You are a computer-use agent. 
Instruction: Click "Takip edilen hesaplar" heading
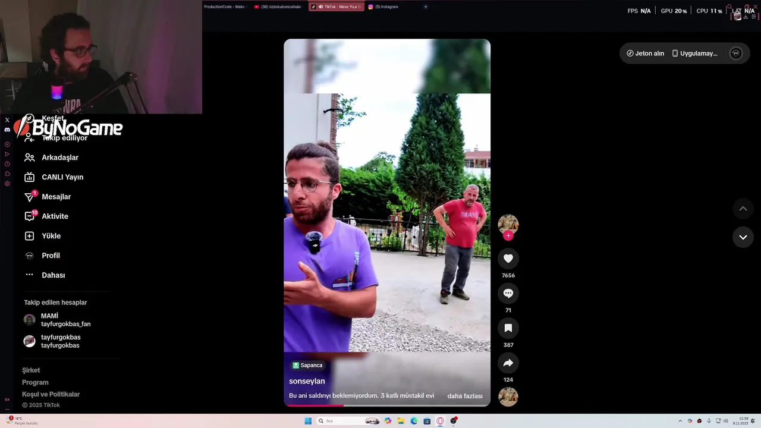click(55, 303)
